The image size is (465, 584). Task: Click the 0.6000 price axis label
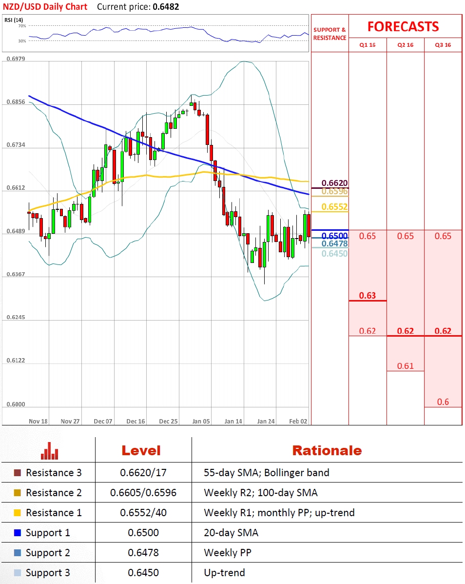point(16,404)
